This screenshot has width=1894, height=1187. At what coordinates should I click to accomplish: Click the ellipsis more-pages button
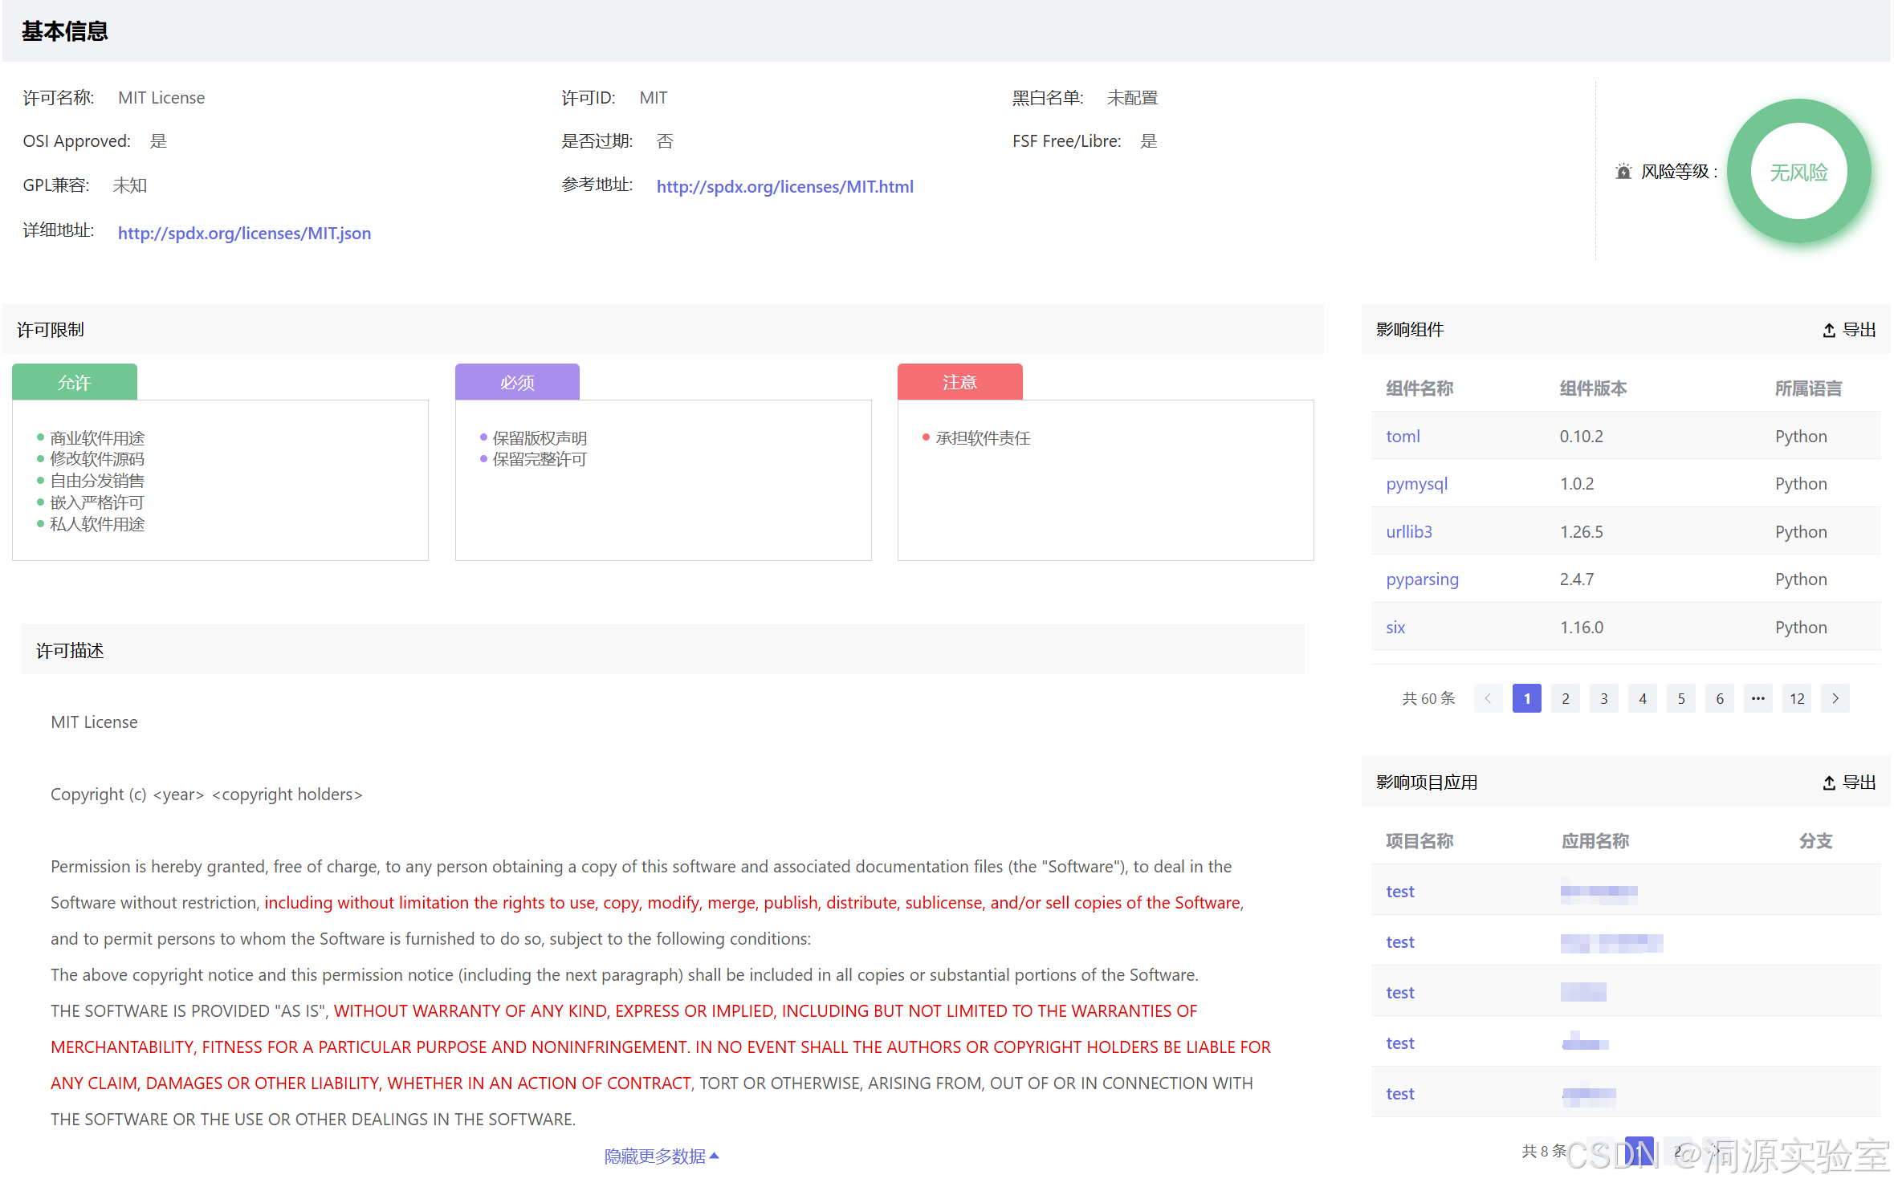point(1758,698)
